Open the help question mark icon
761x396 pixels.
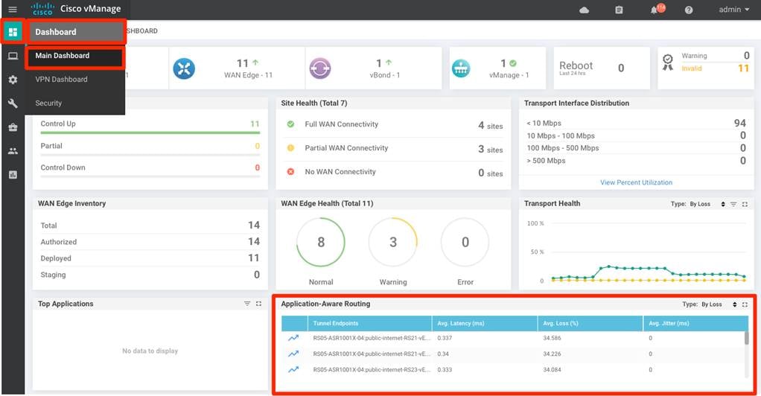point(689,10)
